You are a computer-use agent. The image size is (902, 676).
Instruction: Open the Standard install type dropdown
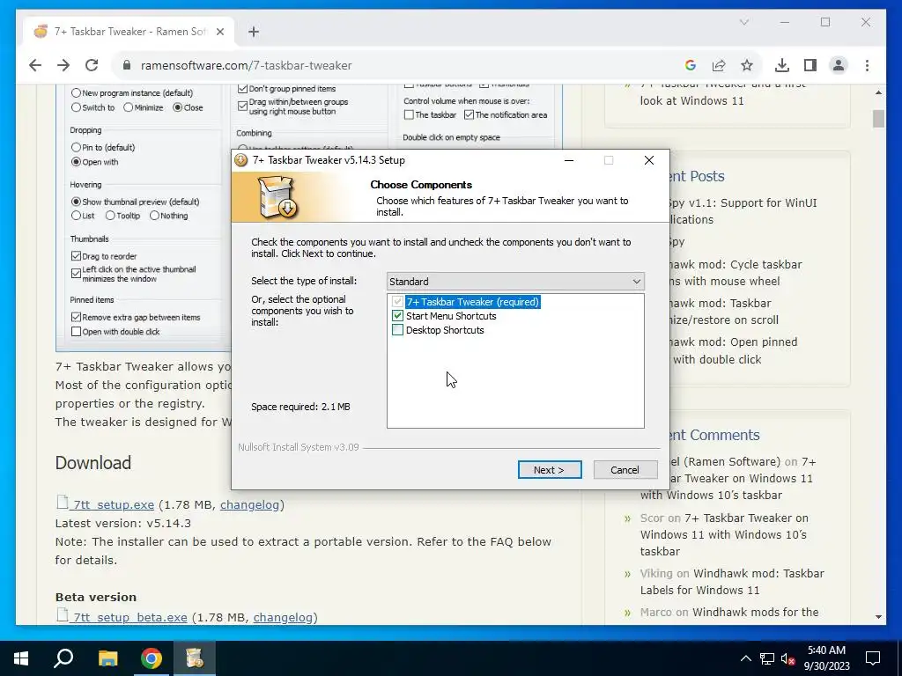[515, 282]
